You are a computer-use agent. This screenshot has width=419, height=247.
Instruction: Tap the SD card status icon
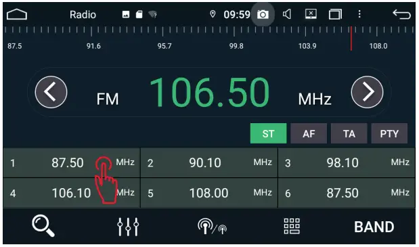tap(139, 14)
